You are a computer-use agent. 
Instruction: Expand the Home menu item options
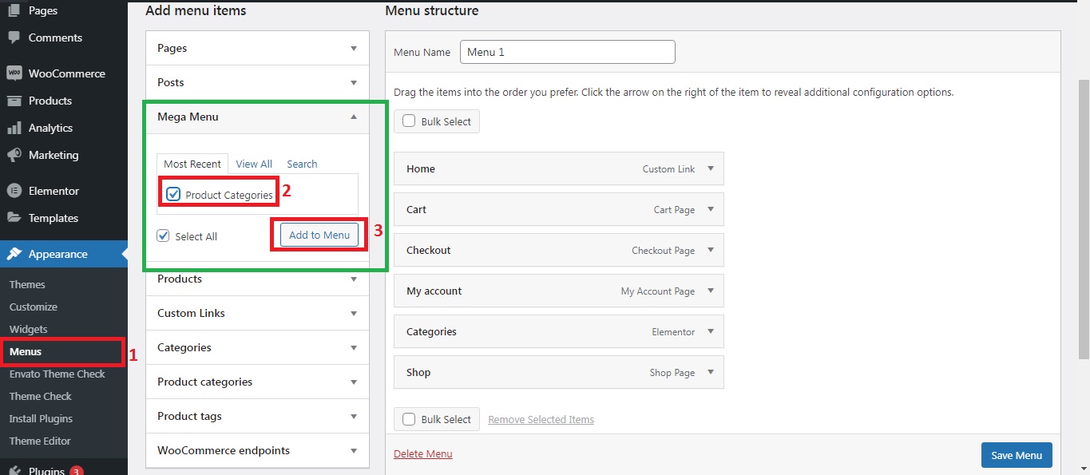710,168
